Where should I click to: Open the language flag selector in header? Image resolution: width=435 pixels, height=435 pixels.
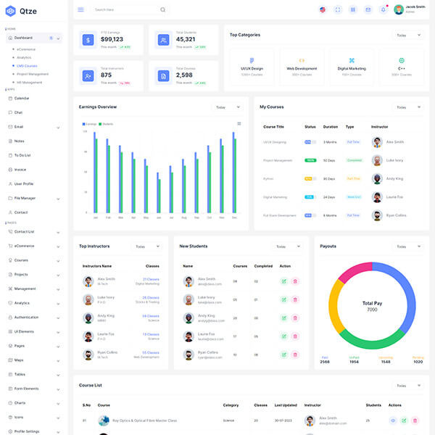(x=323, y=9)
